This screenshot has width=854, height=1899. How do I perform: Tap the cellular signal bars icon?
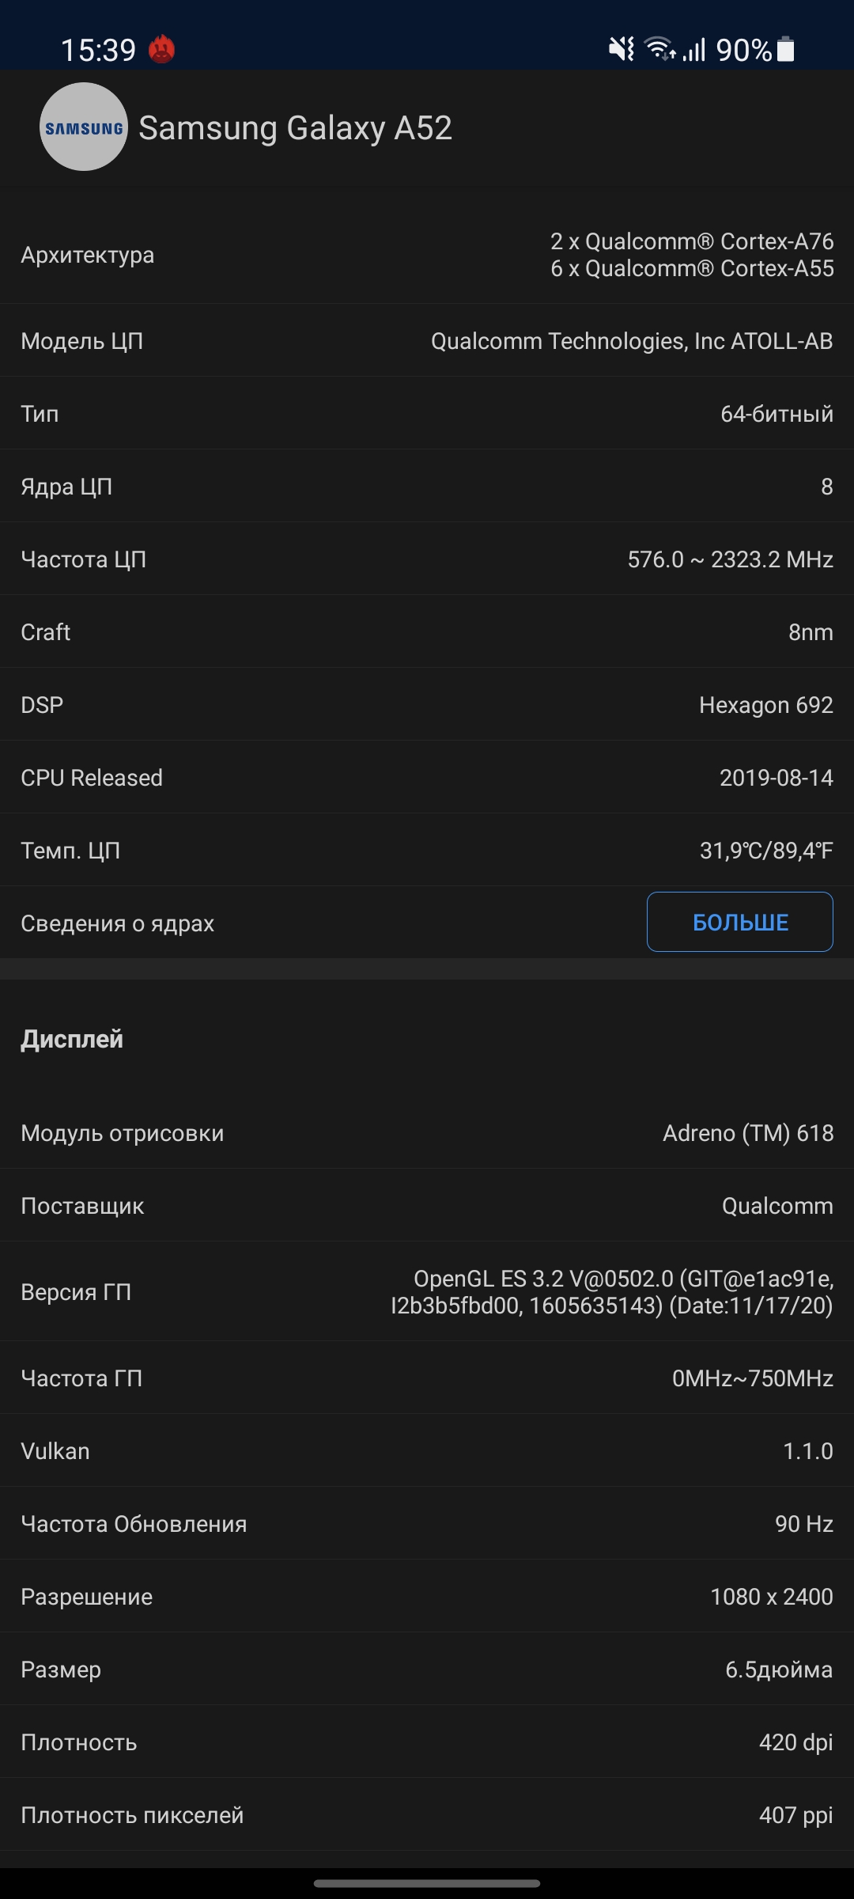pos(694,50)
